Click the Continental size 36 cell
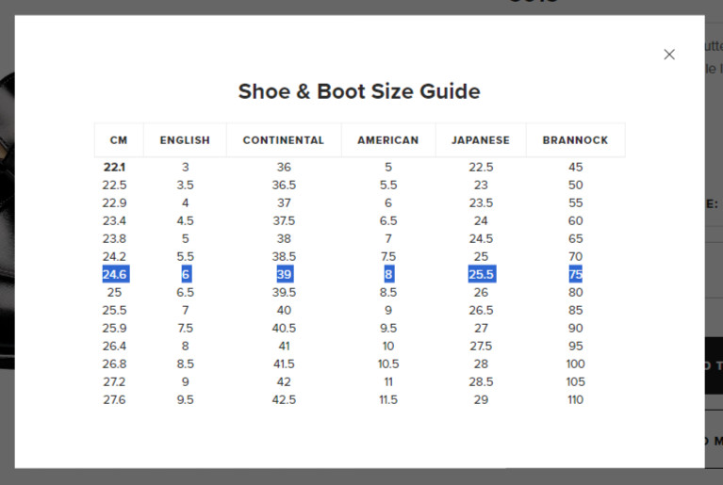Screen dimensions: 723x485 coord(284,167)
